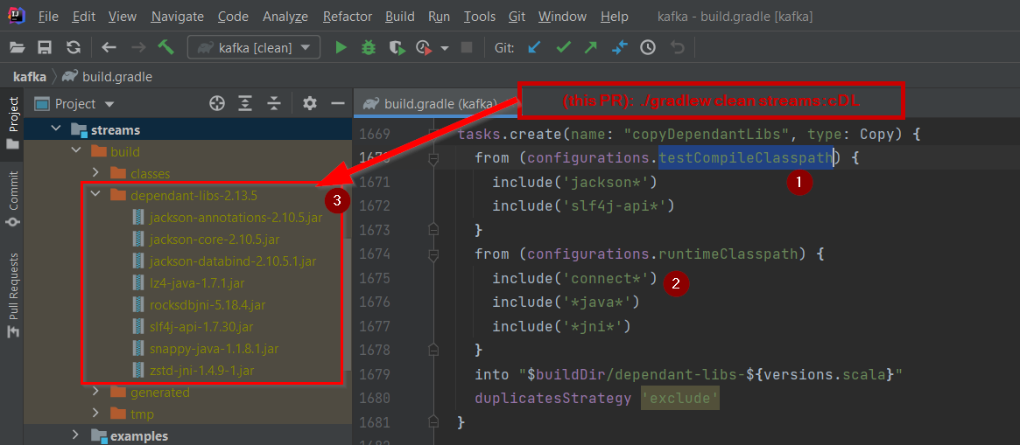Rollback changes with undo arrow icon
The height and width of the screenshot is (445, 1020).
(x=677, y=47)
